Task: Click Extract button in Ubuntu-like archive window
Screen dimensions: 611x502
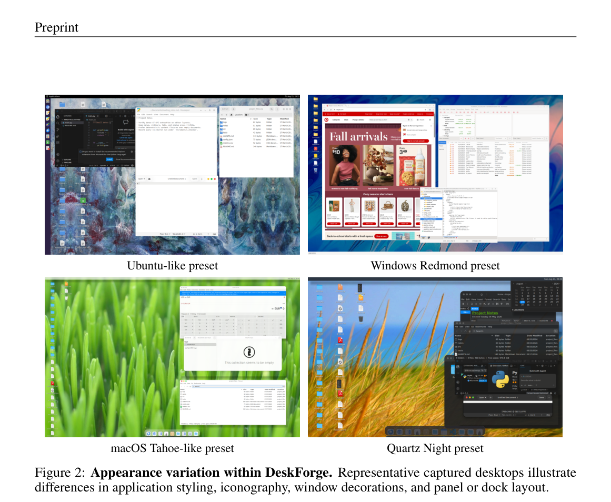Action: (x=225, y=109)
